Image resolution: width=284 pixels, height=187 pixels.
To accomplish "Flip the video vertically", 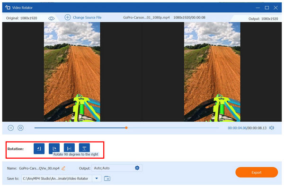I will click(x=84, y=149).
